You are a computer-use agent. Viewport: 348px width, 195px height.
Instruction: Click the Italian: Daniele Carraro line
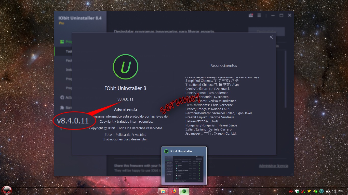208,129
